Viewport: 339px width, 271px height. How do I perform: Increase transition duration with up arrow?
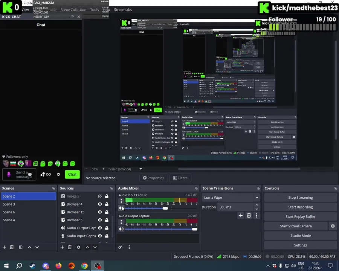(257, 205)
